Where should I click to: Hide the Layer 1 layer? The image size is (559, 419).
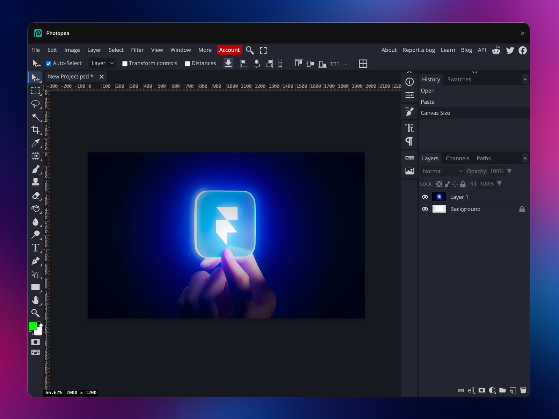[425, 197]
